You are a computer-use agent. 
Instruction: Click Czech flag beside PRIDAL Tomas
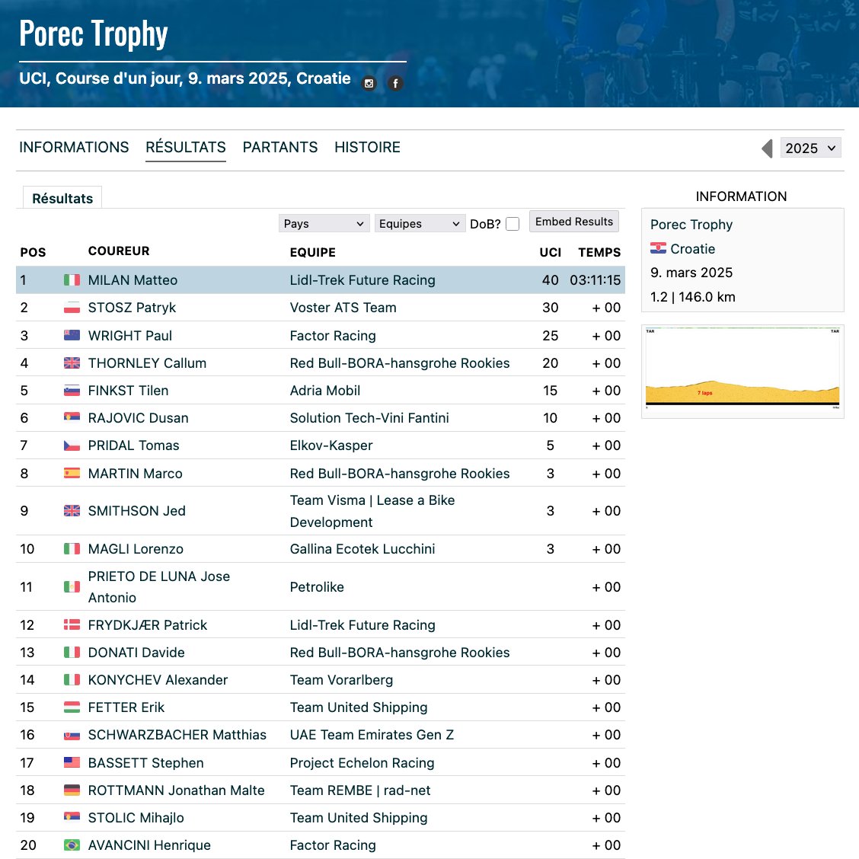point(72,445)
